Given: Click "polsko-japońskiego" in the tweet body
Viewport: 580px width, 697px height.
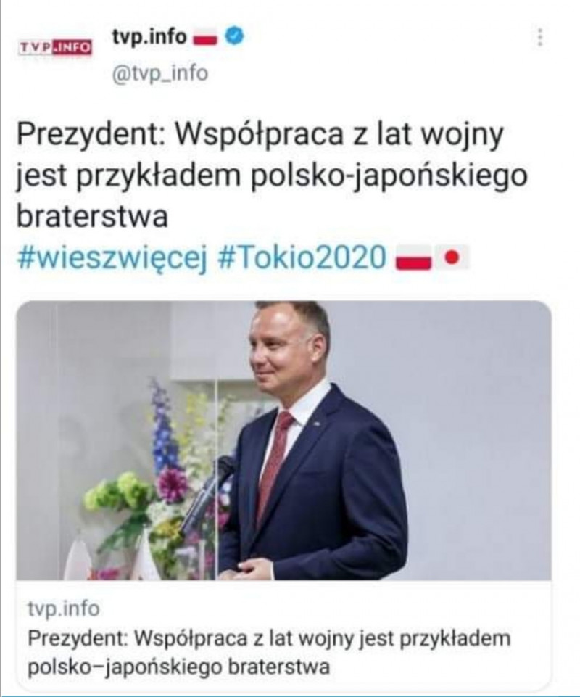Looking at the screenshot, I should (389, 175).
